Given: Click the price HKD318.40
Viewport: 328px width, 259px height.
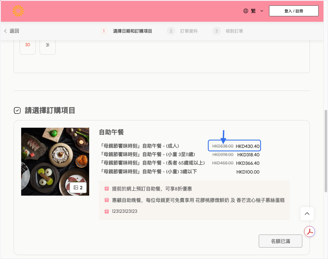Looking at the screenshot, I should [x=248, y=155].
